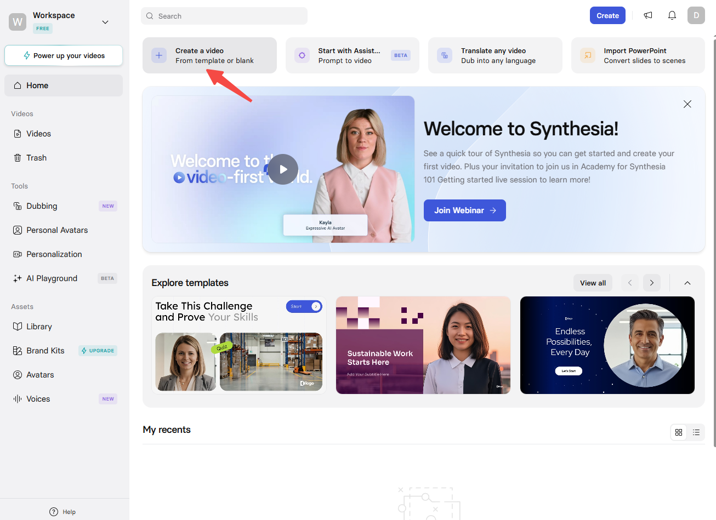Click the Power up your videos button
This screenshot has height=520, width=716.
point(64,55)
